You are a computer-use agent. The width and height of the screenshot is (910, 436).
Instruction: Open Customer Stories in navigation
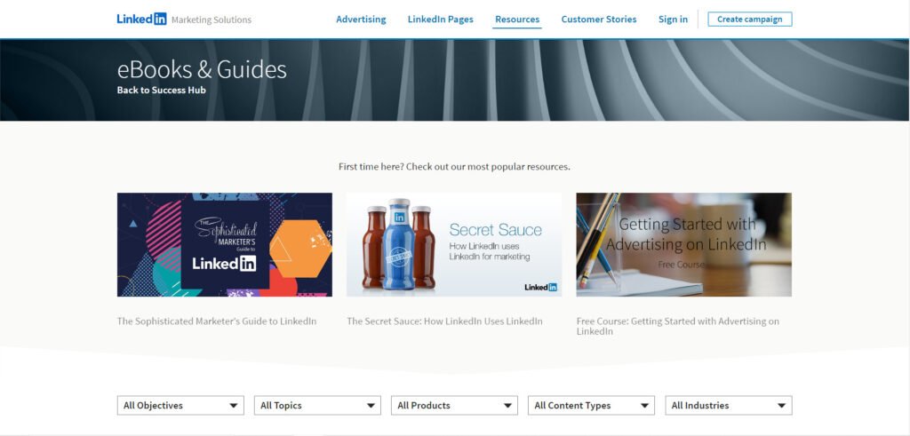(598, 20)
